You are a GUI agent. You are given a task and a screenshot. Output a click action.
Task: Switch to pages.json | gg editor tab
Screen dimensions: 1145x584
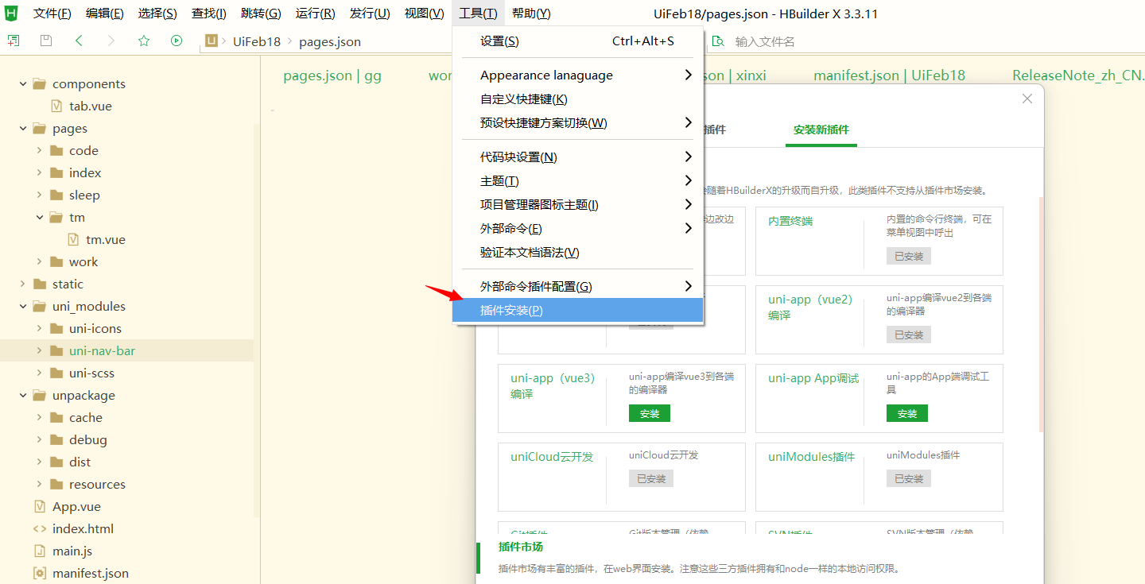point(332,75)
